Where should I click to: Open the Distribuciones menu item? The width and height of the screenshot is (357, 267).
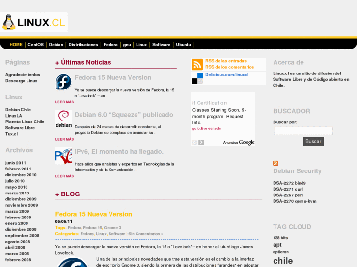pos(83,45)
